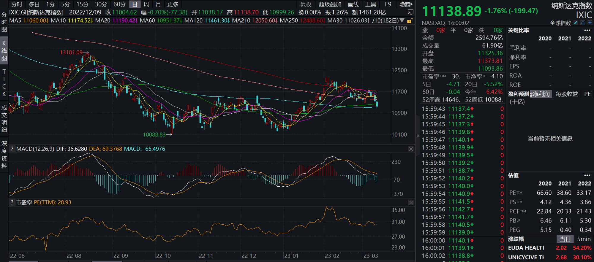Click the alert bell icon near 全球指数
594x262 pixels.
click(x=583, y=23)
